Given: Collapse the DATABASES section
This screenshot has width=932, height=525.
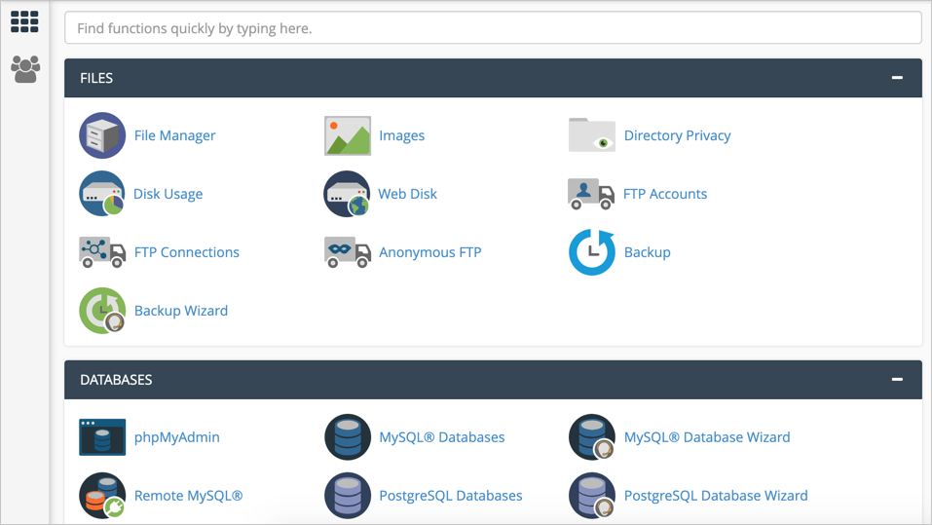Looking at the screenshot, I should pyautogui.click(x=897, y=379).
